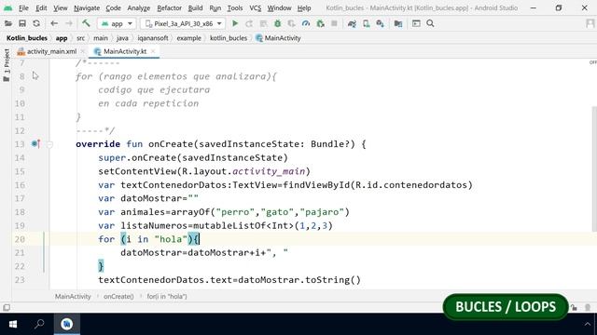Click onCreate() in the bottom breadcrumb
The width and height of the screenshot is (597, 335).
pyautogui.click(x=118, y=296)
